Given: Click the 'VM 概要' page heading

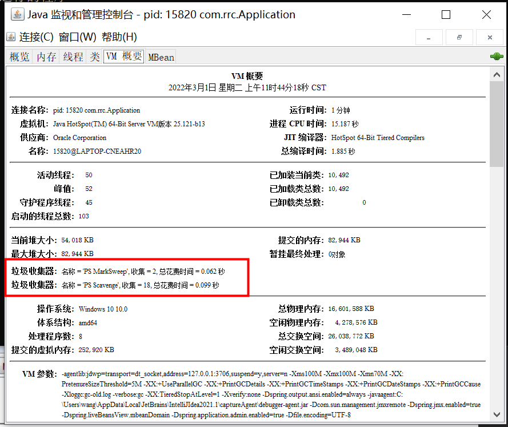Looking at the screenshot, I should (247, 76).
